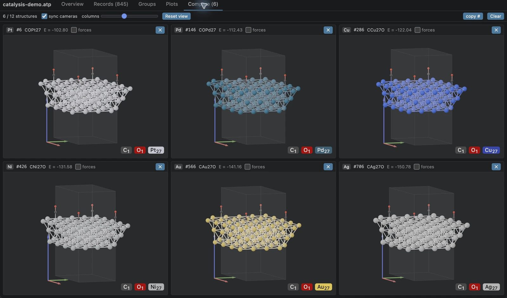Click the O1 badge in Pt panel
507x298 pixels.
click(140, 150)
